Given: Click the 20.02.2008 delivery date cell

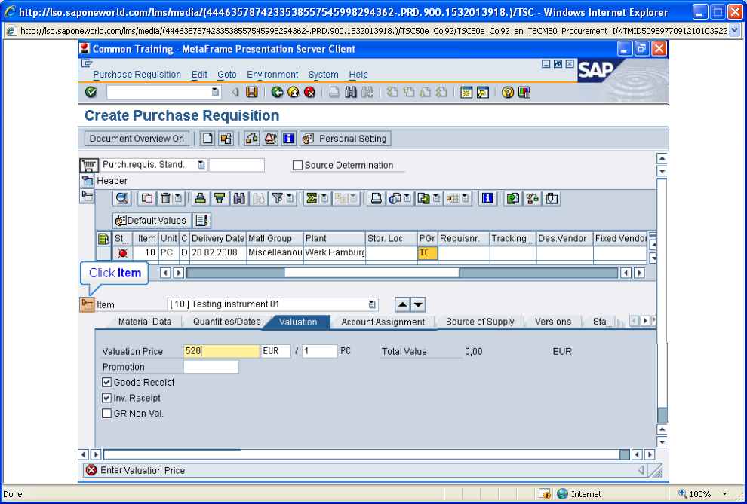Looking at the screenshot, I should click(218, 252).
